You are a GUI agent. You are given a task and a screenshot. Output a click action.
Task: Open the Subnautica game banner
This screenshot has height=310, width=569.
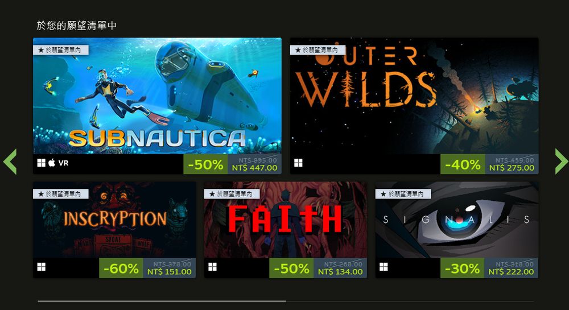tap(157, 96)
